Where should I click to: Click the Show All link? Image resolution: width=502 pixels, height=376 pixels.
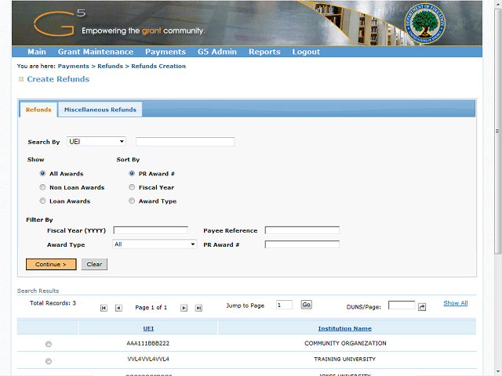455,303
